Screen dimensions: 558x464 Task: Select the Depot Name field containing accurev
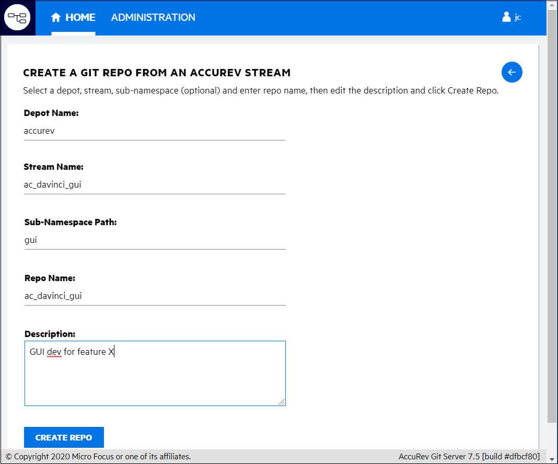tap(154, 131)
